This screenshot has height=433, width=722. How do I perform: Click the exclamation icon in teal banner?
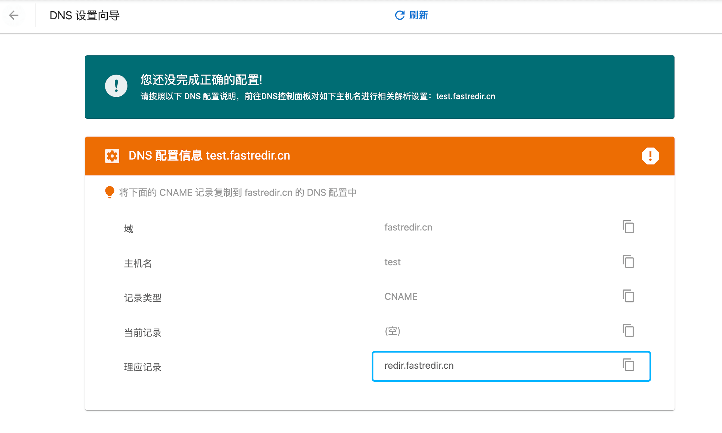click(x=116, y=86)
